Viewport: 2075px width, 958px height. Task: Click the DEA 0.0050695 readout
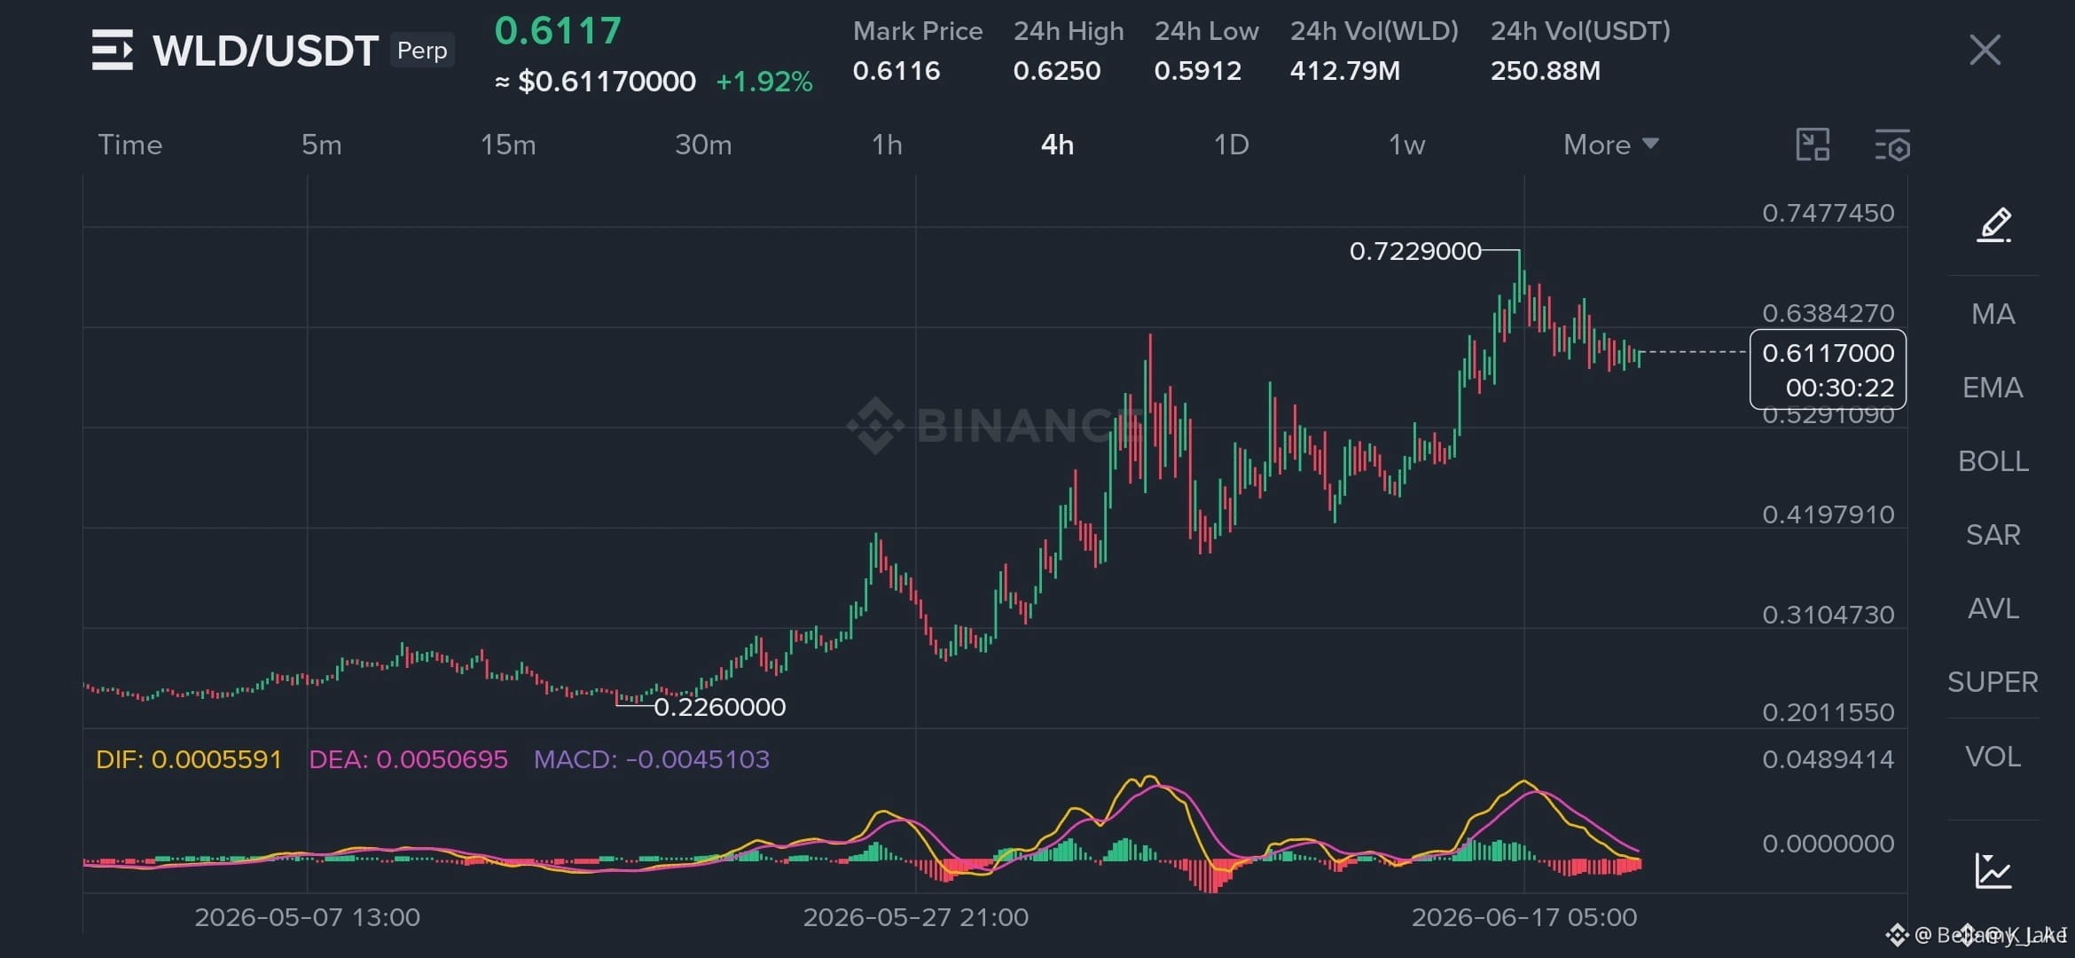(408, 759)
